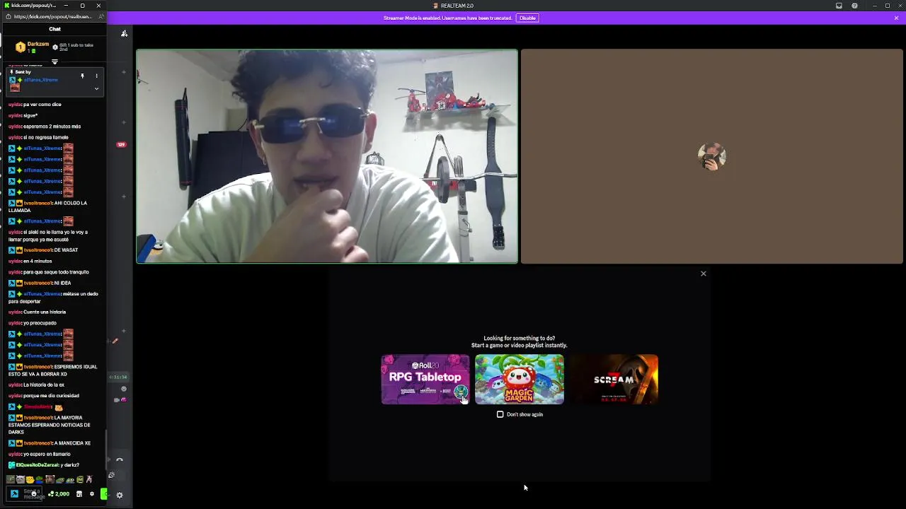This screenshot has width=906, height=509.
Task: Click Disable in the Streamer Mode banner
Action: (x=528, y=18)
